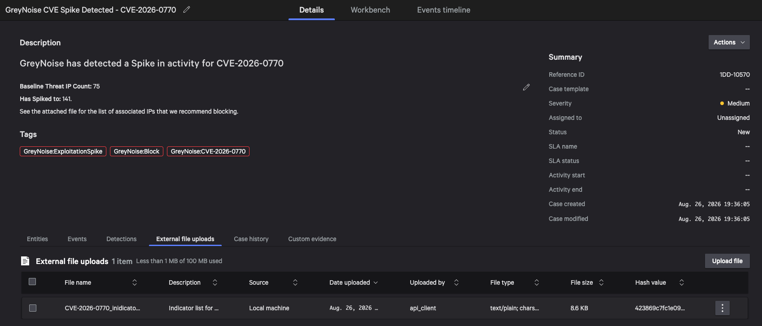
Task: Click the 'Baseline Threat IP Count: 75' line
Action: (x=60, y=86)
